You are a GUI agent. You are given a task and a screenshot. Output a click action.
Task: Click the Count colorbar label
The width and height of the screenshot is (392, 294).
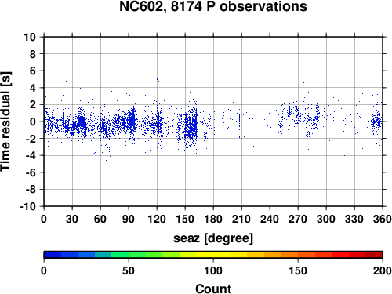click(x=213, y=289)
